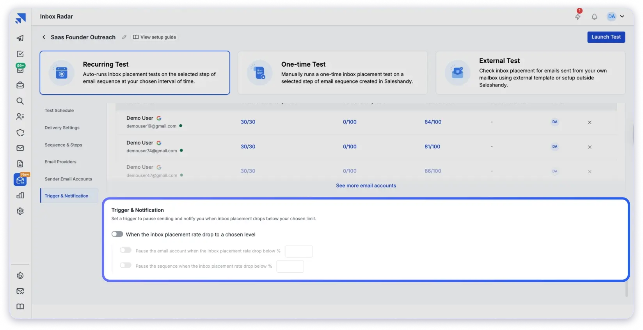Open the View setup guide link

tap(155, 37)
